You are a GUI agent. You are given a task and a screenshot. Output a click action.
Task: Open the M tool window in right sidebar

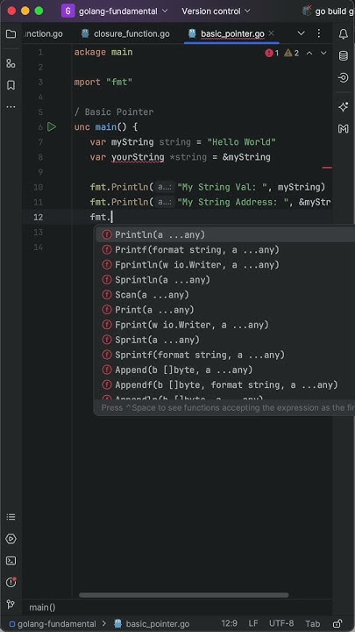pyautogui.click(x=344, y=128)
